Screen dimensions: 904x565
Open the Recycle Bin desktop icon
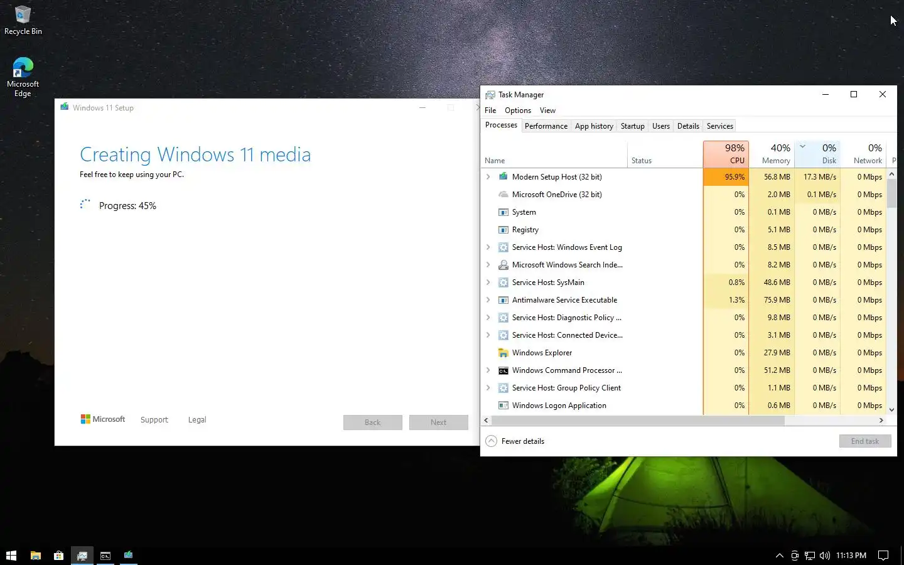(x=23, y=20)
